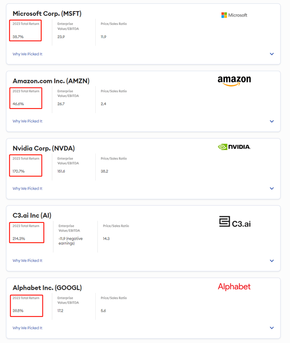
Task: Click the Alphabet Inc. (GOOGL) heading
Action: (47, 288)
